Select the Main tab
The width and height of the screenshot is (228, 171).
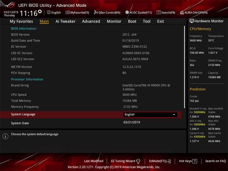coord(44,22)
